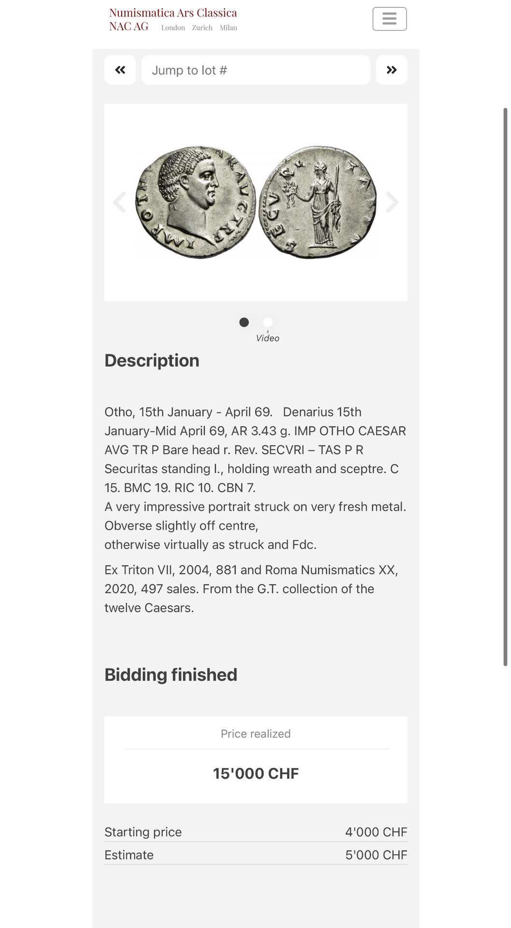511x928 pixels.
Task: Click the Video label under the carousel
Action: click(x=268, y=338)
